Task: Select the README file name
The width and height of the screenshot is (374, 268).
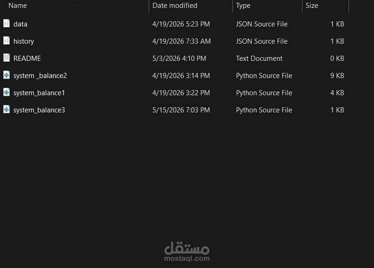Action: coord(27,59)
